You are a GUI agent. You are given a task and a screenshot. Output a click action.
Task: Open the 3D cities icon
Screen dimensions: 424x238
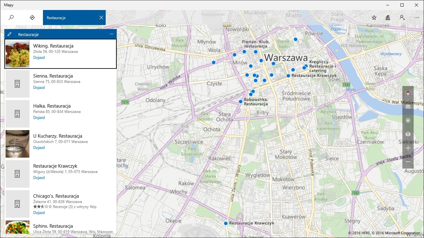coord(388,18)
